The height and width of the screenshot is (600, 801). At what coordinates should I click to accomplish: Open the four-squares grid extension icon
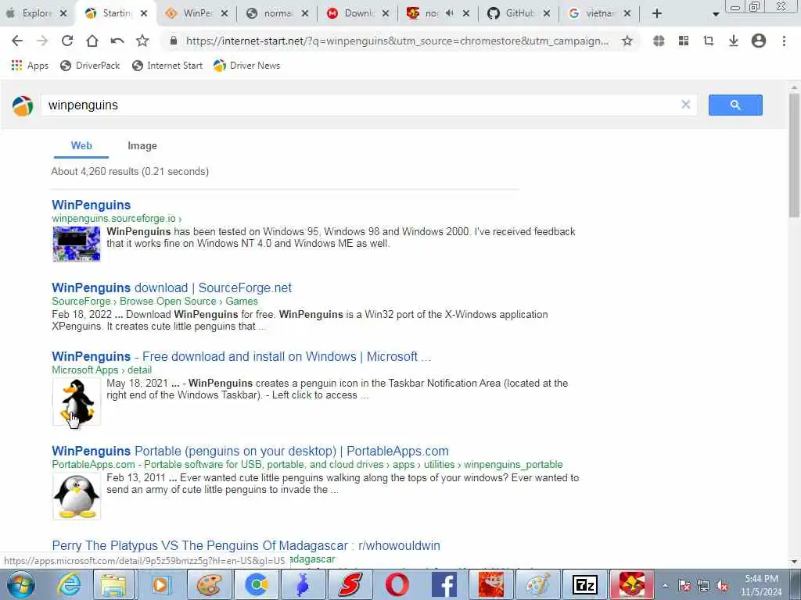(x=684, y=41)
